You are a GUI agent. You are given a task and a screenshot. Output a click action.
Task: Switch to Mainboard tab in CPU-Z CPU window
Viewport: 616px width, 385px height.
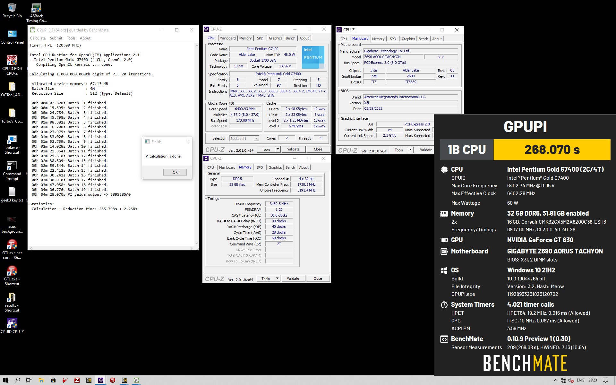[227, 38]
